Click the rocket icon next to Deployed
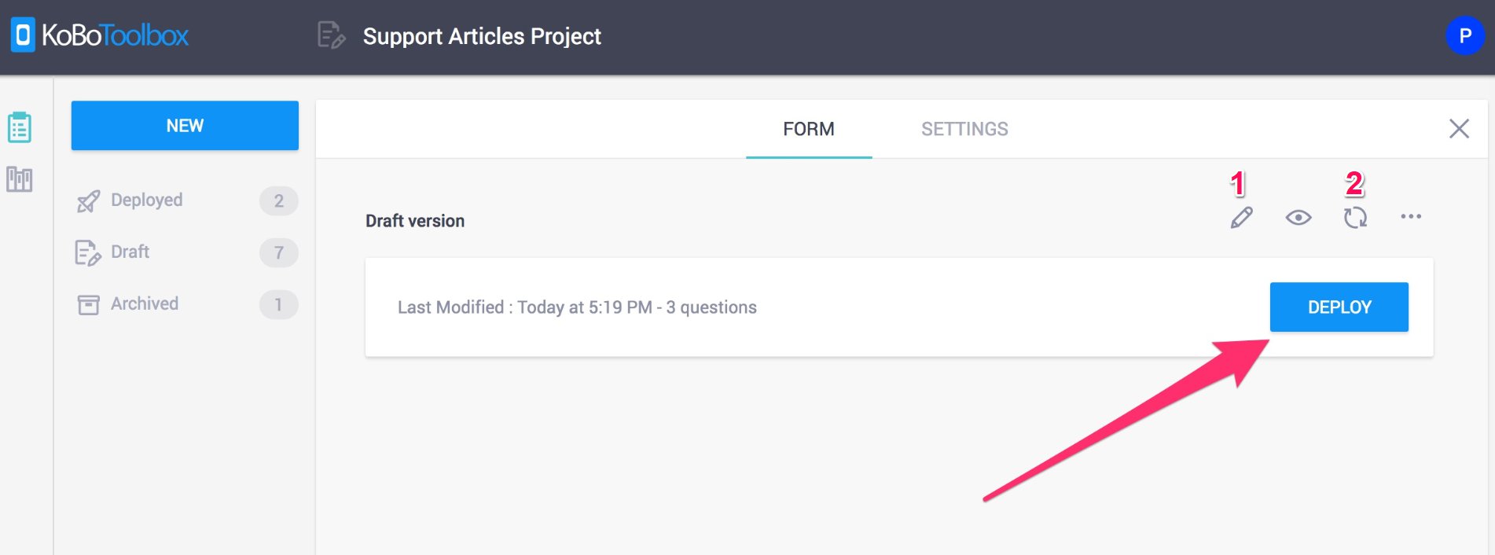1495x555 pixels. tap(88, 201)
